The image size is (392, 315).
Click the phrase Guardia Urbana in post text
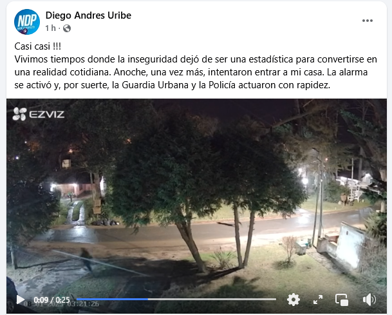155,85
